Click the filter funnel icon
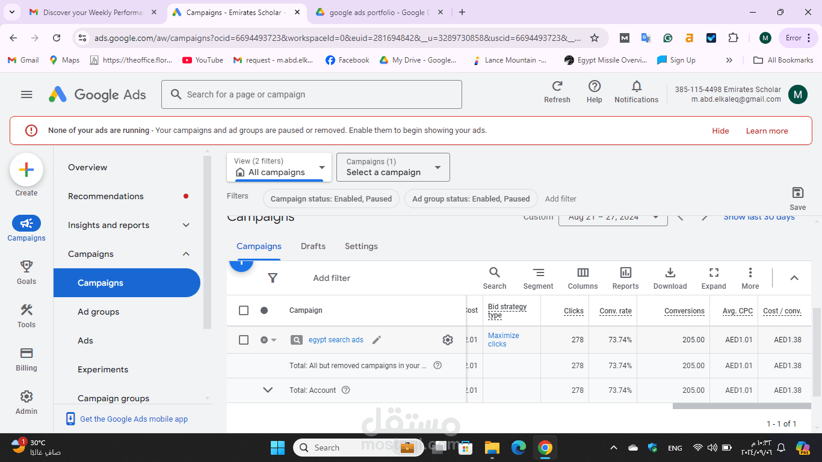Screen dimensions: 822x462 coord(273,278)
